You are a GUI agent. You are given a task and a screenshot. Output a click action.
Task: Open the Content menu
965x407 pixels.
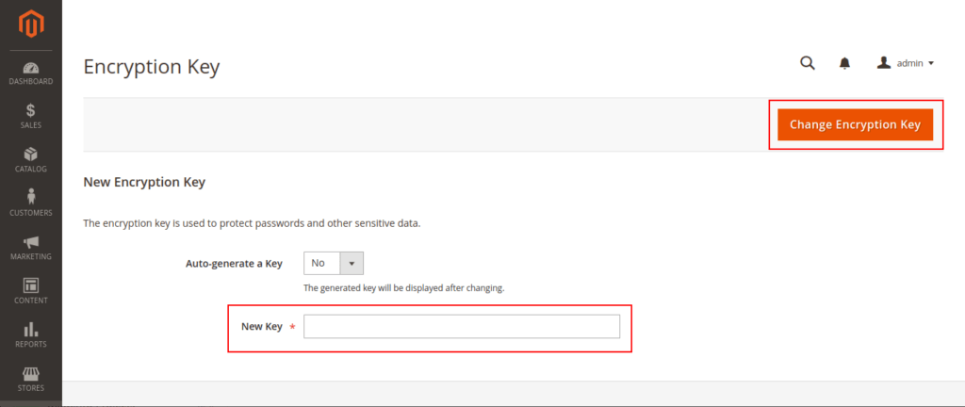click(x=31, y=291)
